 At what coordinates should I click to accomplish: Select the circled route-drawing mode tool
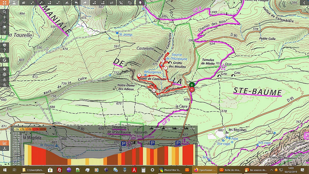point(41,3)
